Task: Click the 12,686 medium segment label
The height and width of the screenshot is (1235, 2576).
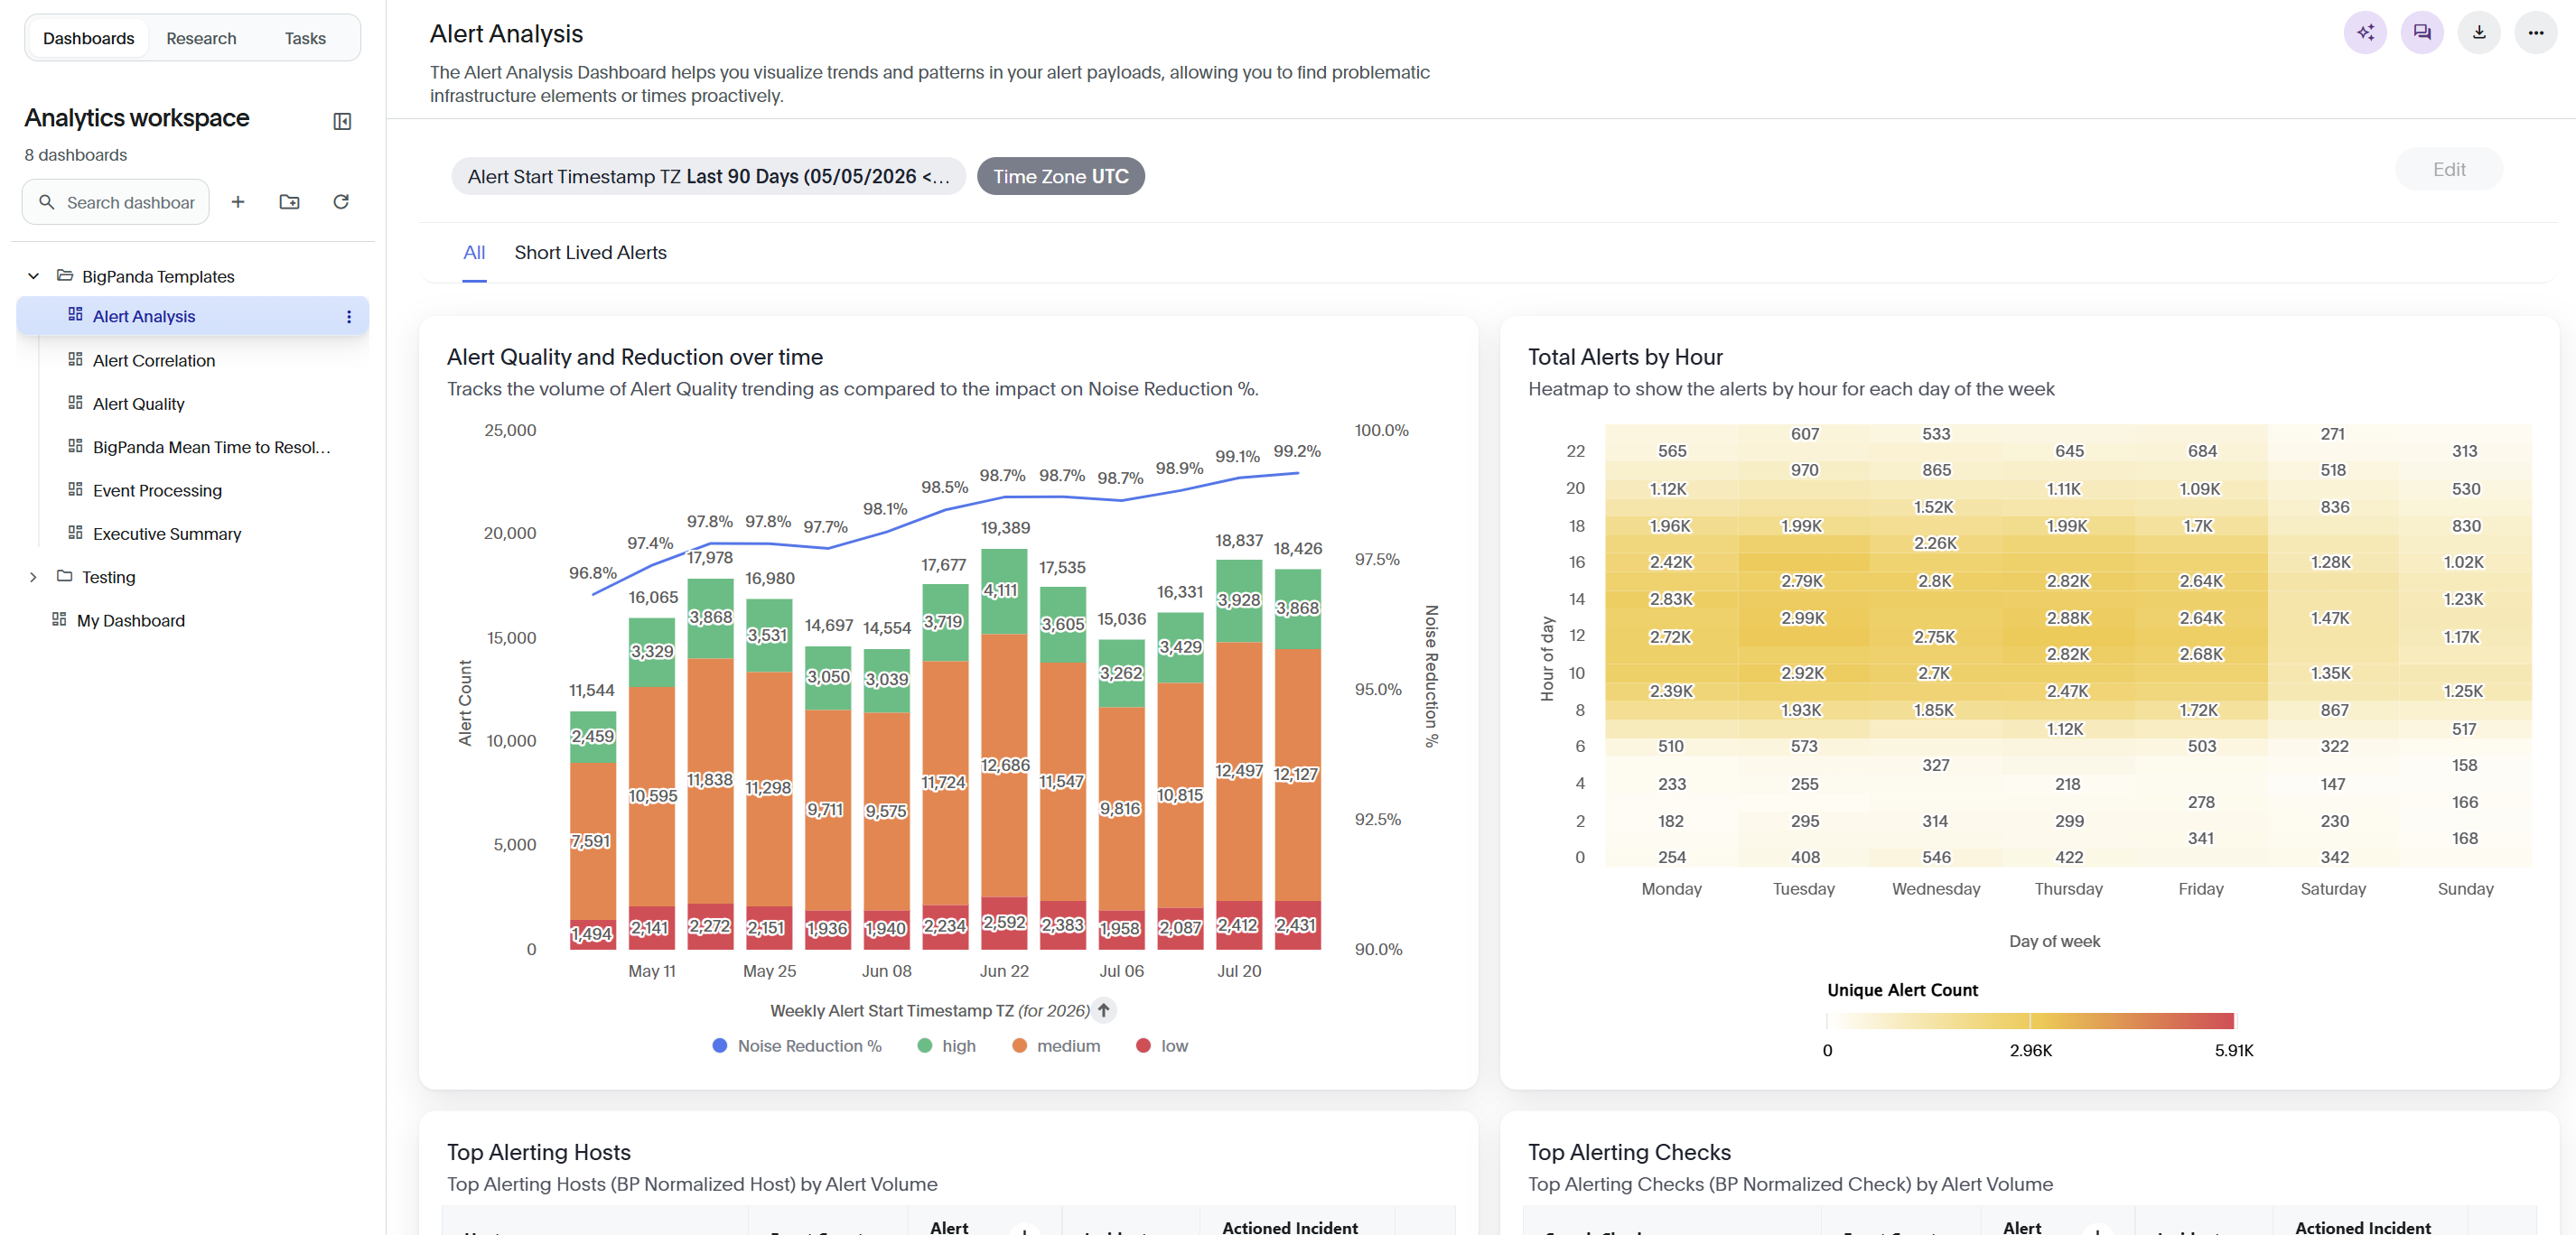Action: point(1005,765)
